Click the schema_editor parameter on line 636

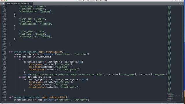[x=54, y=52]
